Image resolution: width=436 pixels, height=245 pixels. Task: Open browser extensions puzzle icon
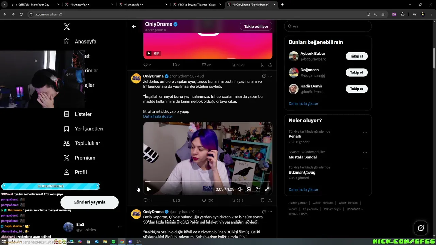[x=402, y=14]
